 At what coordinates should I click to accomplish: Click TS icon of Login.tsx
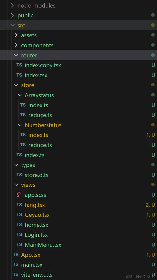[x=19, y=234]
